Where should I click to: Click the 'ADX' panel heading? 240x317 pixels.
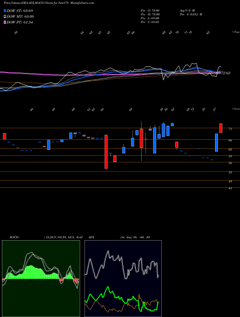click(91, 237)
